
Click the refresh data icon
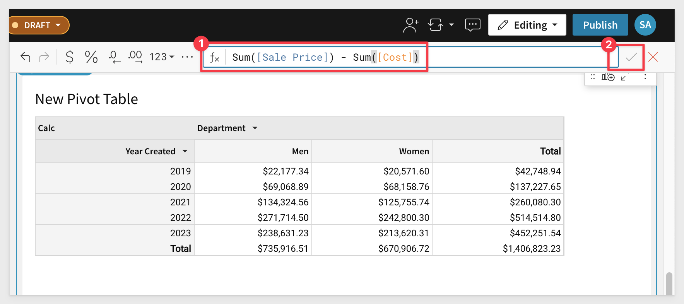(x=436, y=25)
